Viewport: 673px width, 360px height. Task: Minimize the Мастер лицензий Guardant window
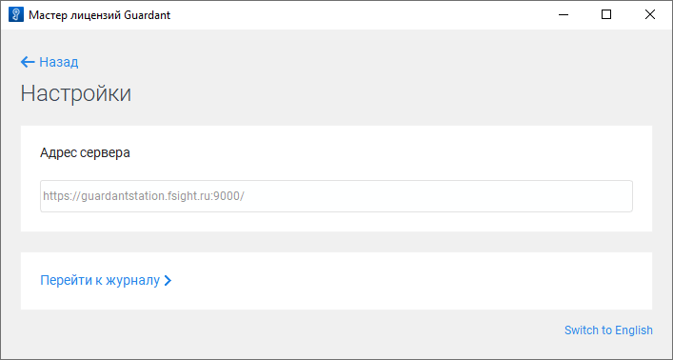click(564, 14)
